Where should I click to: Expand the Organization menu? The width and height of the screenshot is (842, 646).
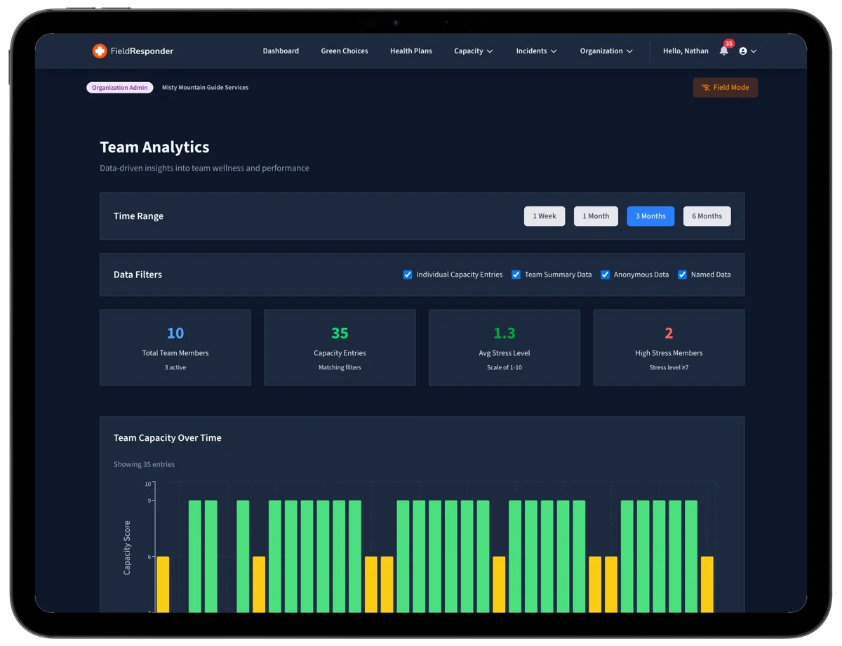point(606,51)
